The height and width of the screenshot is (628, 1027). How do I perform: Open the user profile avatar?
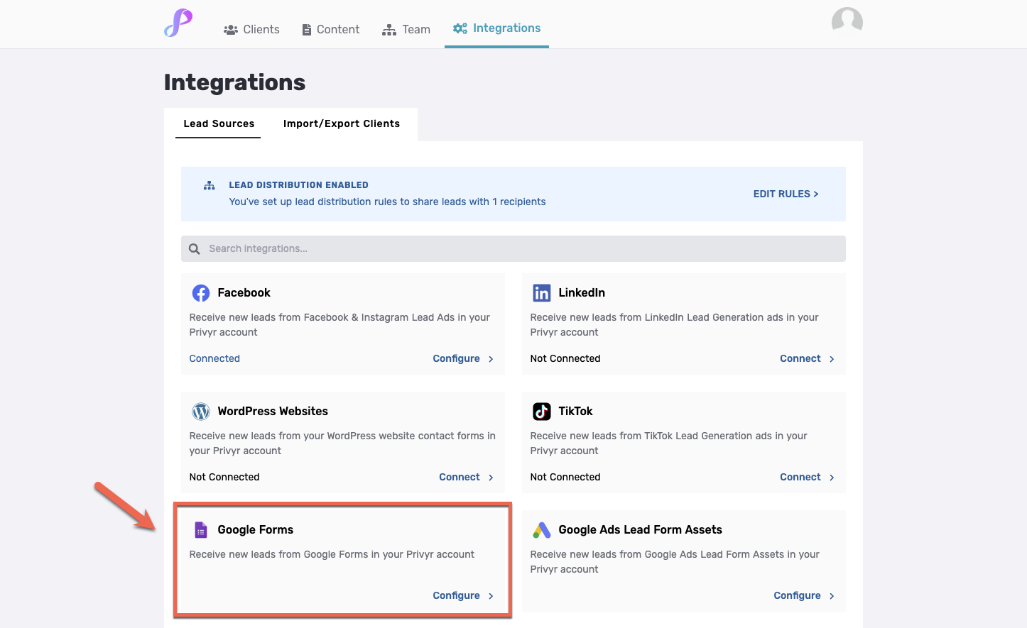tap(847, 21)
